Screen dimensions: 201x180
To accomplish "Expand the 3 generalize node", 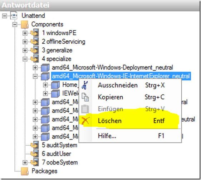I will pyautogui.click(x=25, y=50).
